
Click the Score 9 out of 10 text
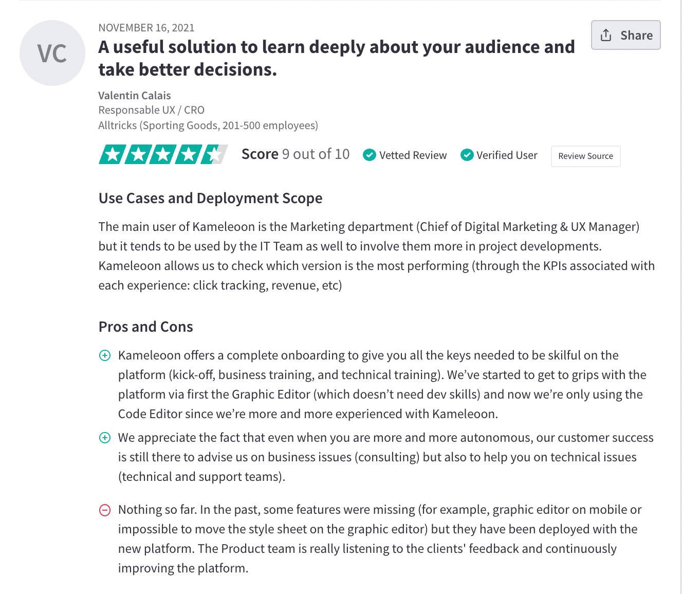tap(296, 154)
